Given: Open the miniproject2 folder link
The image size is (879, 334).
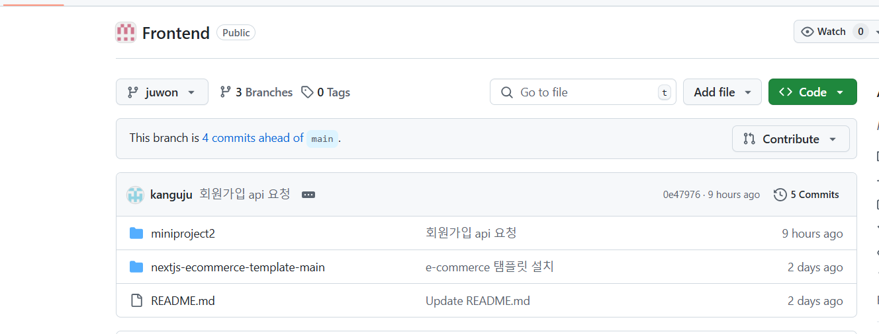Looking at the screenshot, I should click(x=183, y=233).
